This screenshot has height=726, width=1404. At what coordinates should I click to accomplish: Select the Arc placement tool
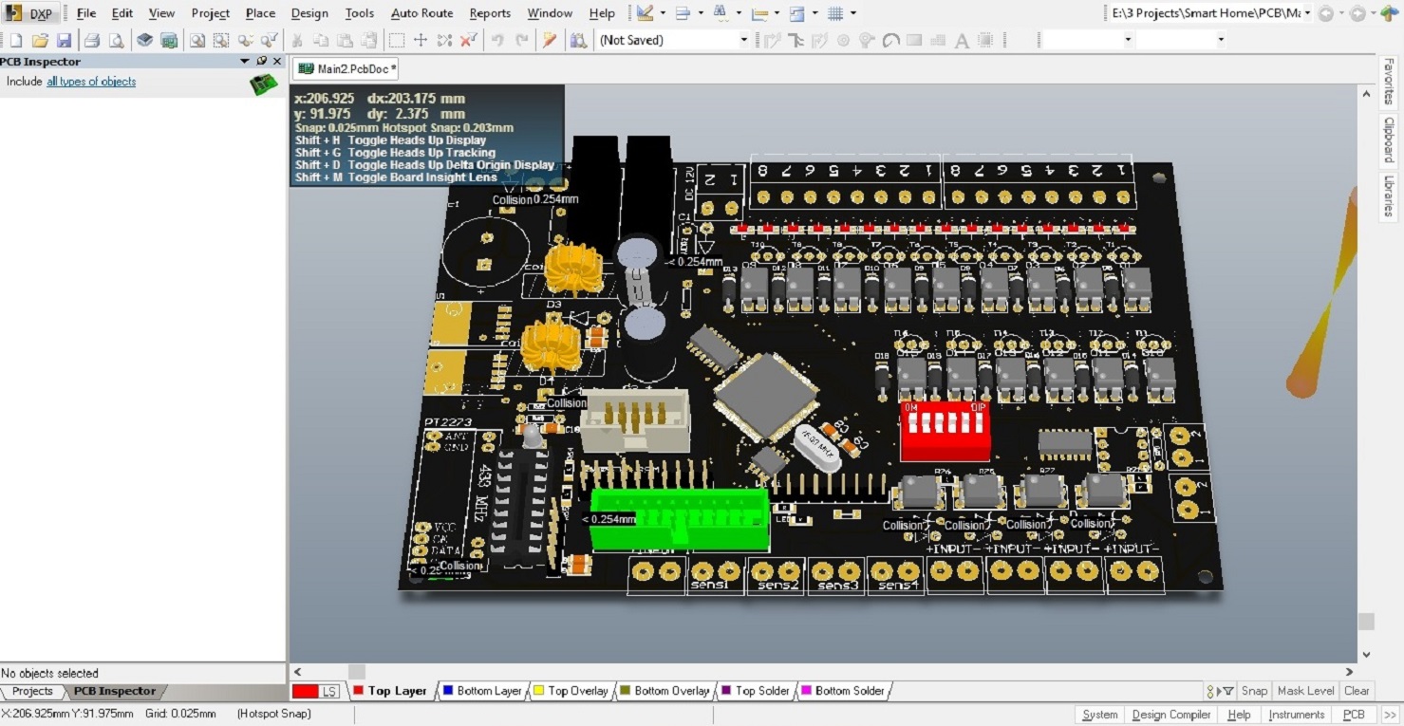891,40
